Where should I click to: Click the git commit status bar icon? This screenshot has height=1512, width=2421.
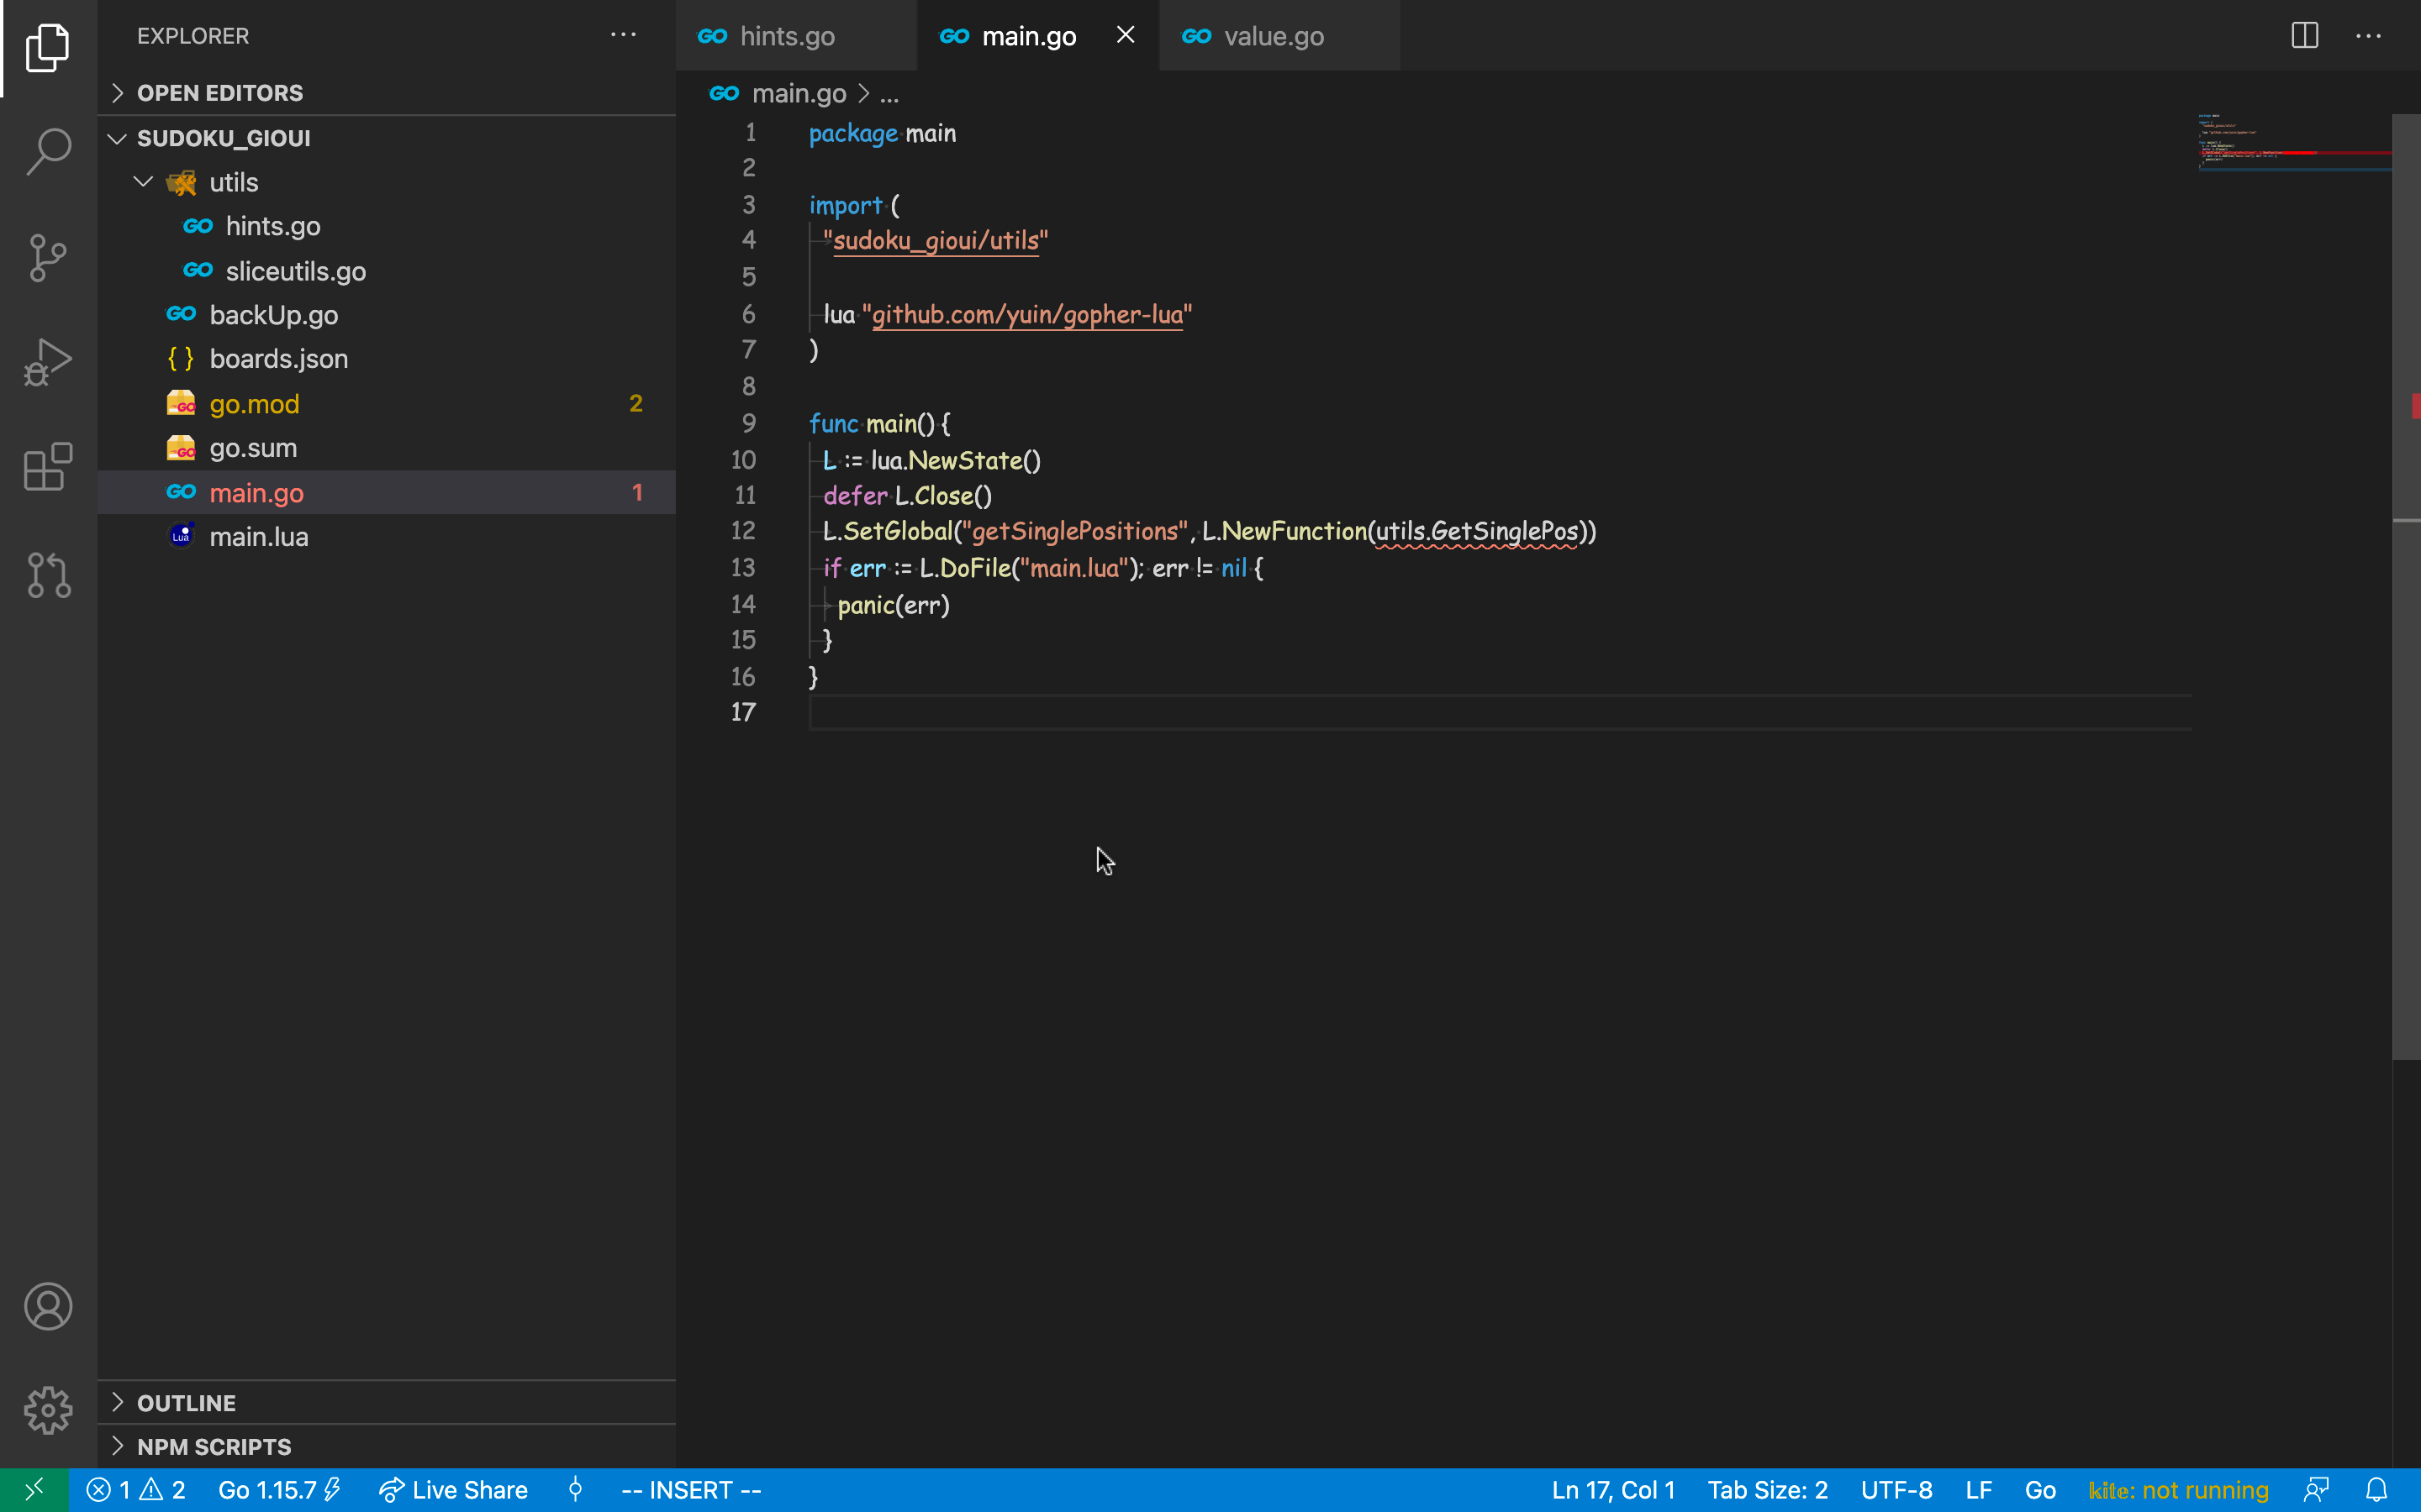pos(575,1490)
